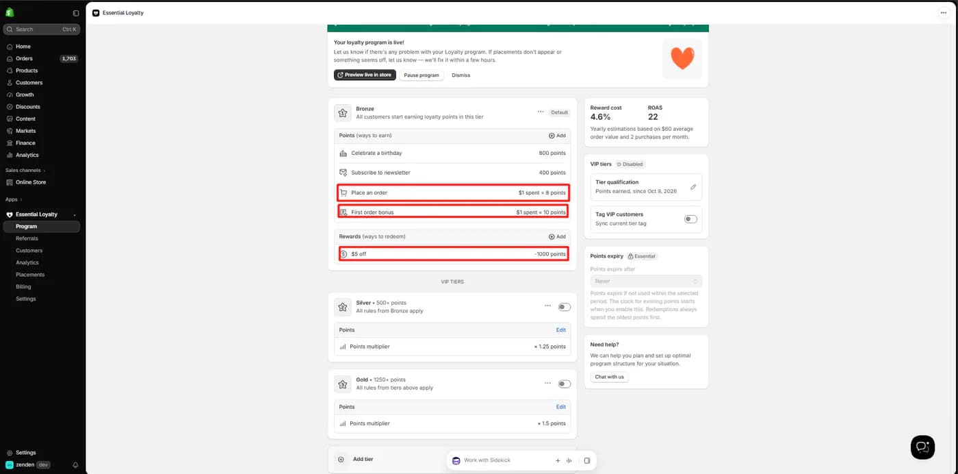
Task: Click the 1,703 orders count badge
Action: [x=68, y=59]
